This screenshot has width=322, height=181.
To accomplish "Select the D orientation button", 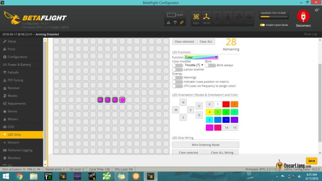I will pyautogui.click(x=199, y=115).
